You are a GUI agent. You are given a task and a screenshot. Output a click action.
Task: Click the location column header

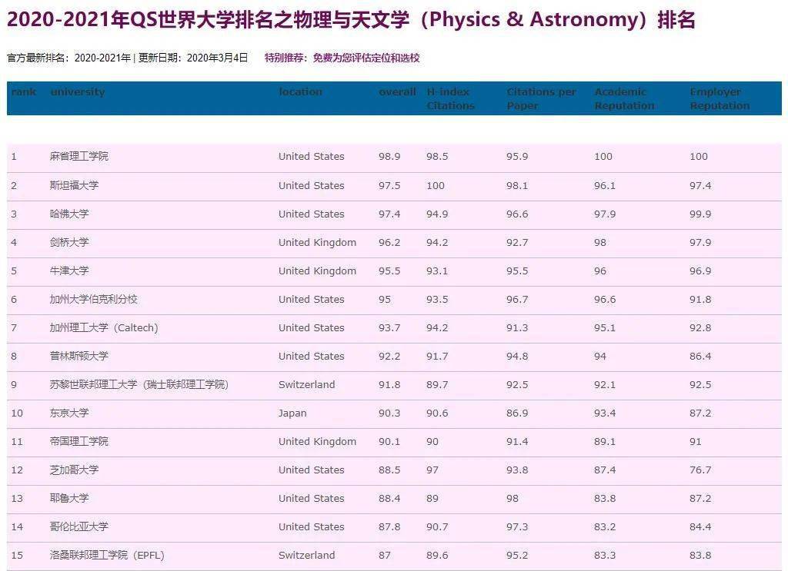[301, 91]
